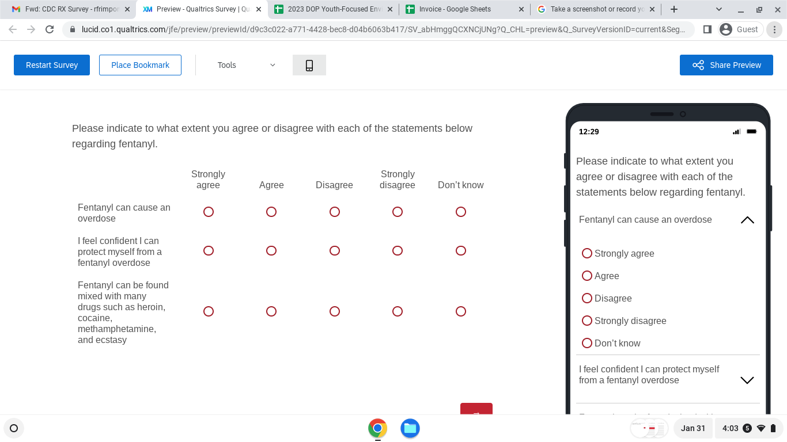Click the Share Preview button
The height and width of the screenshot is (442, 787).
pos(726,65)
